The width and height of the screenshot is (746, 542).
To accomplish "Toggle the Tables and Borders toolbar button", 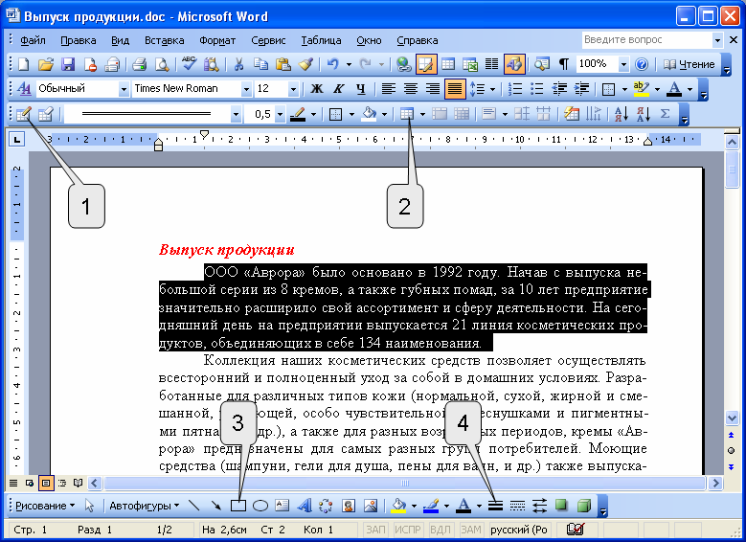I will click(426, 64).
